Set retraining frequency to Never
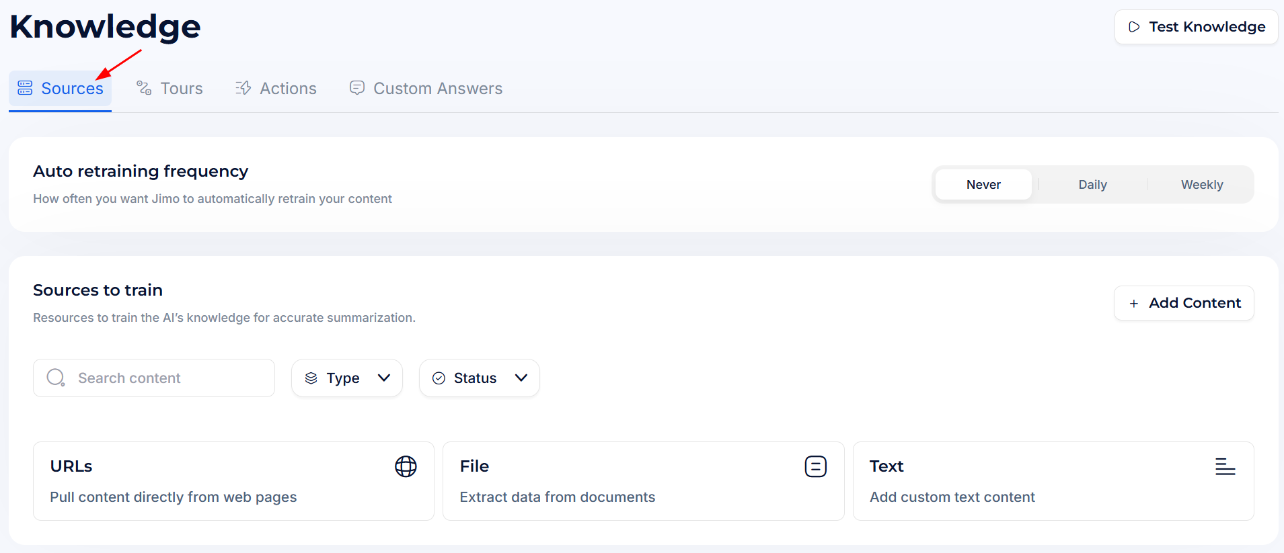 pyautogui.click(x=983, y=185)
